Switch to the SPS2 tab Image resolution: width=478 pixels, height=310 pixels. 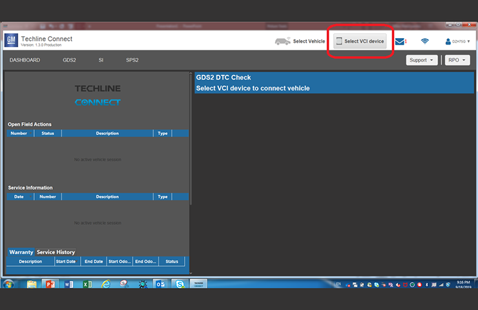point(132,60)
